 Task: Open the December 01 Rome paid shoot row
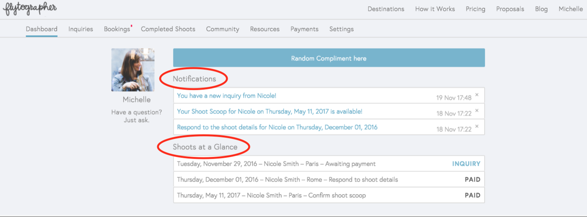pyautogui.click(x=329, y=179)
